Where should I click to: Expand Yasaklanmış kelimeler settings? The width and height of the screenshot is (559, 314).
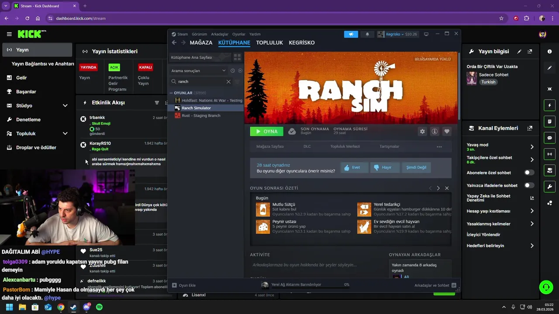click(x=532, y=224)
